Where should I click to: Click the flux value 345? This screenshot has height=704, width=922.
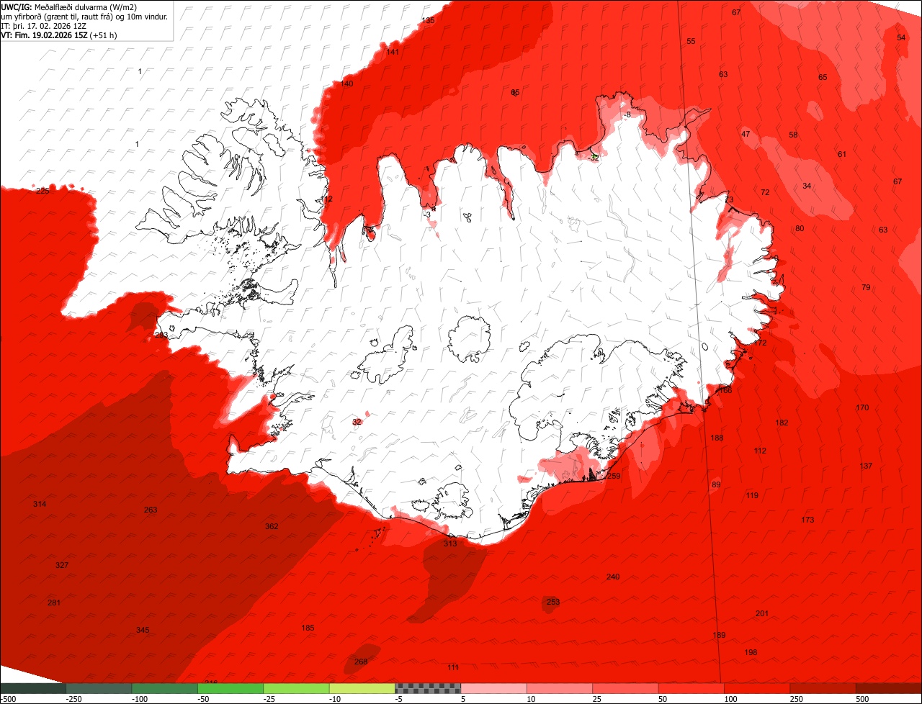pos(143,630)
